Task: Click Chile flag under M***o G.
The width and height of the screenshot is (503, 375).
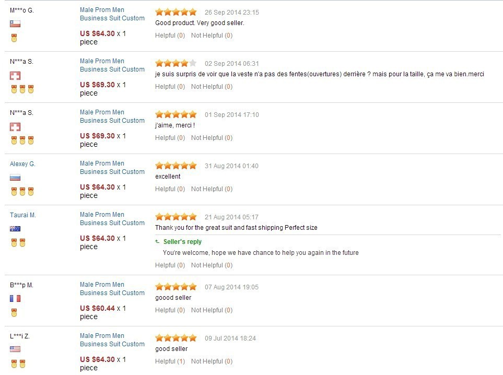Action: point(15,24)
